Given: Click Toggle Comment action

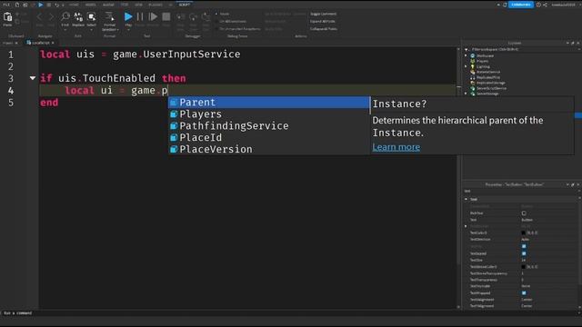Looking at the screenshot, I should (323, 15).
